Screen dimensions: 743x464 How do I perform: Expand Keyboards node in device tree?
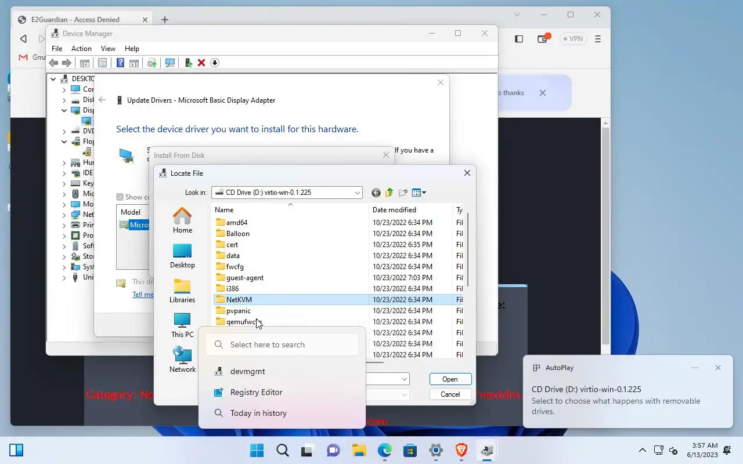(64, 183)
